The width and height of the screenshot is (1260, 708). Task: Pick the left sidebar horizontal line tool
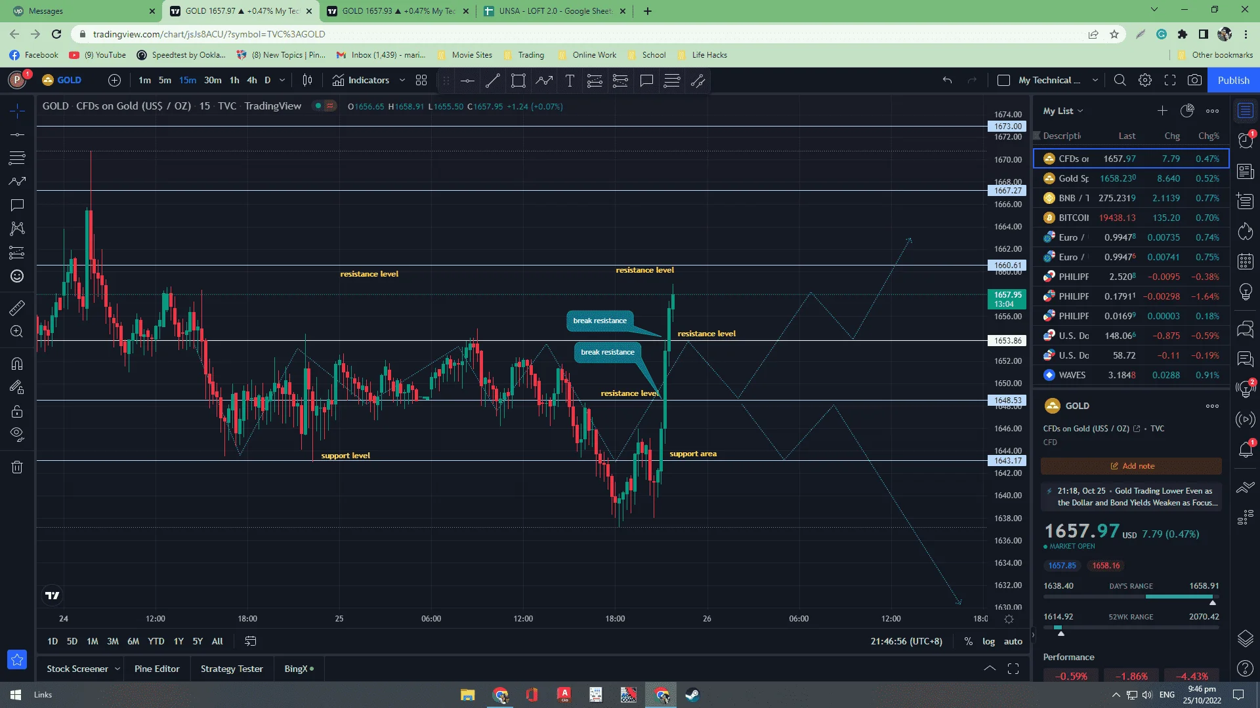[x=17, y=134]
